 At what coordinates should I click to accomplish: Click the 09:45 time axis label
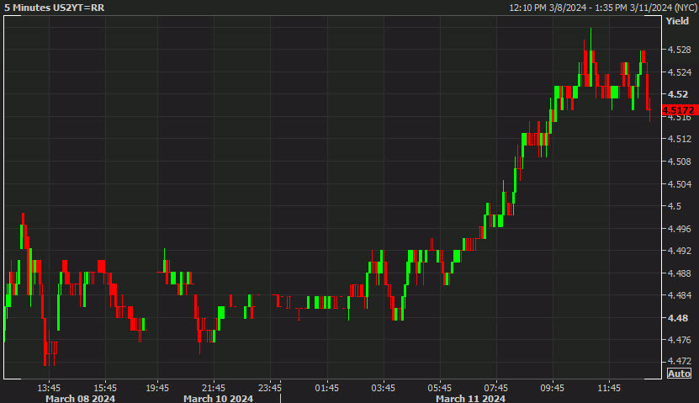[553, 388]
